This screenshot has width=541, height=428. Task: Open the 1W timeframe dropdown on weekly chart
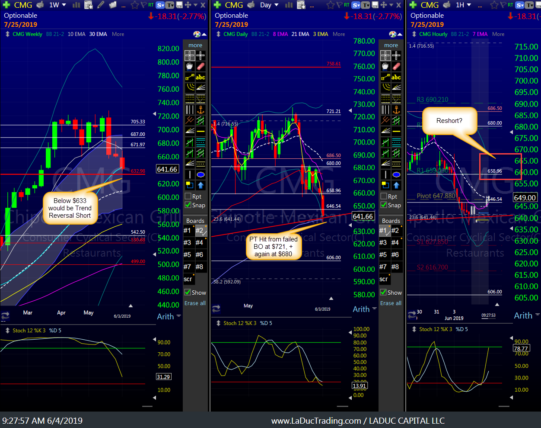[x=57, y=5]
